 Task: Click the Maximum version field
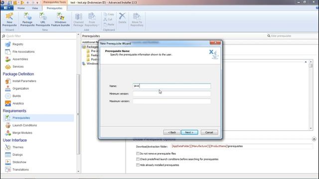pyautogui.click(x=171, y=101)
